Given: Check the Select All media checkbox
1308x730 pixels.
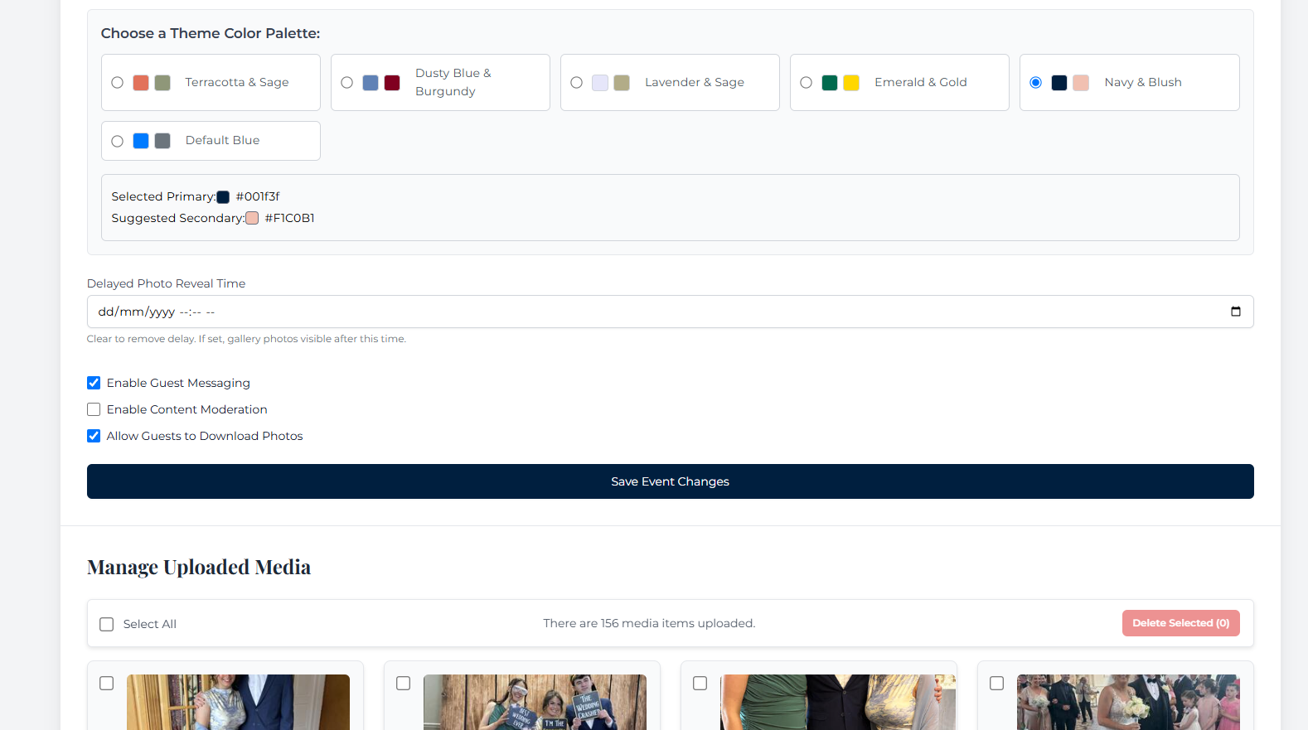Looking at the screenshot, I should 107,624.
